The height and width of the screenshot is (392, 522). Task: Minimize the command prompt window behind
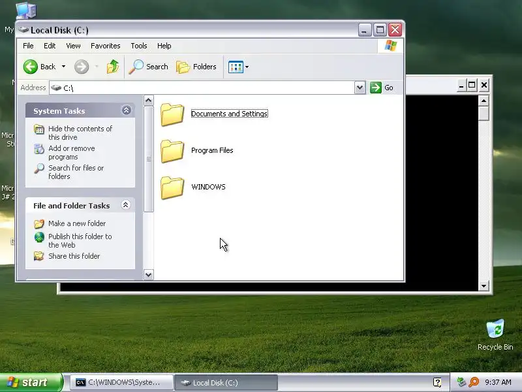click(x=461, y=86)
